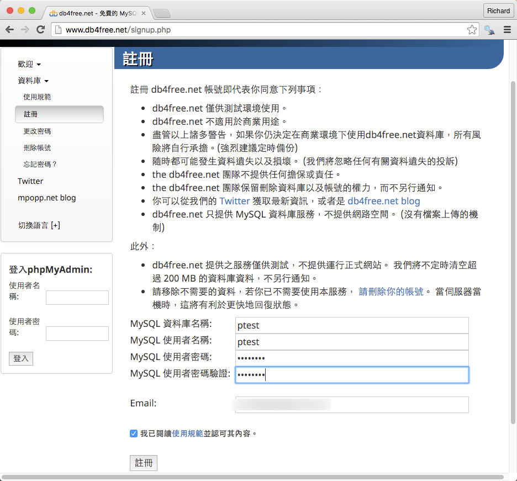Open the Chrome hamburger menu
This screenshot has height=481, width=517.
click(508, 30)
